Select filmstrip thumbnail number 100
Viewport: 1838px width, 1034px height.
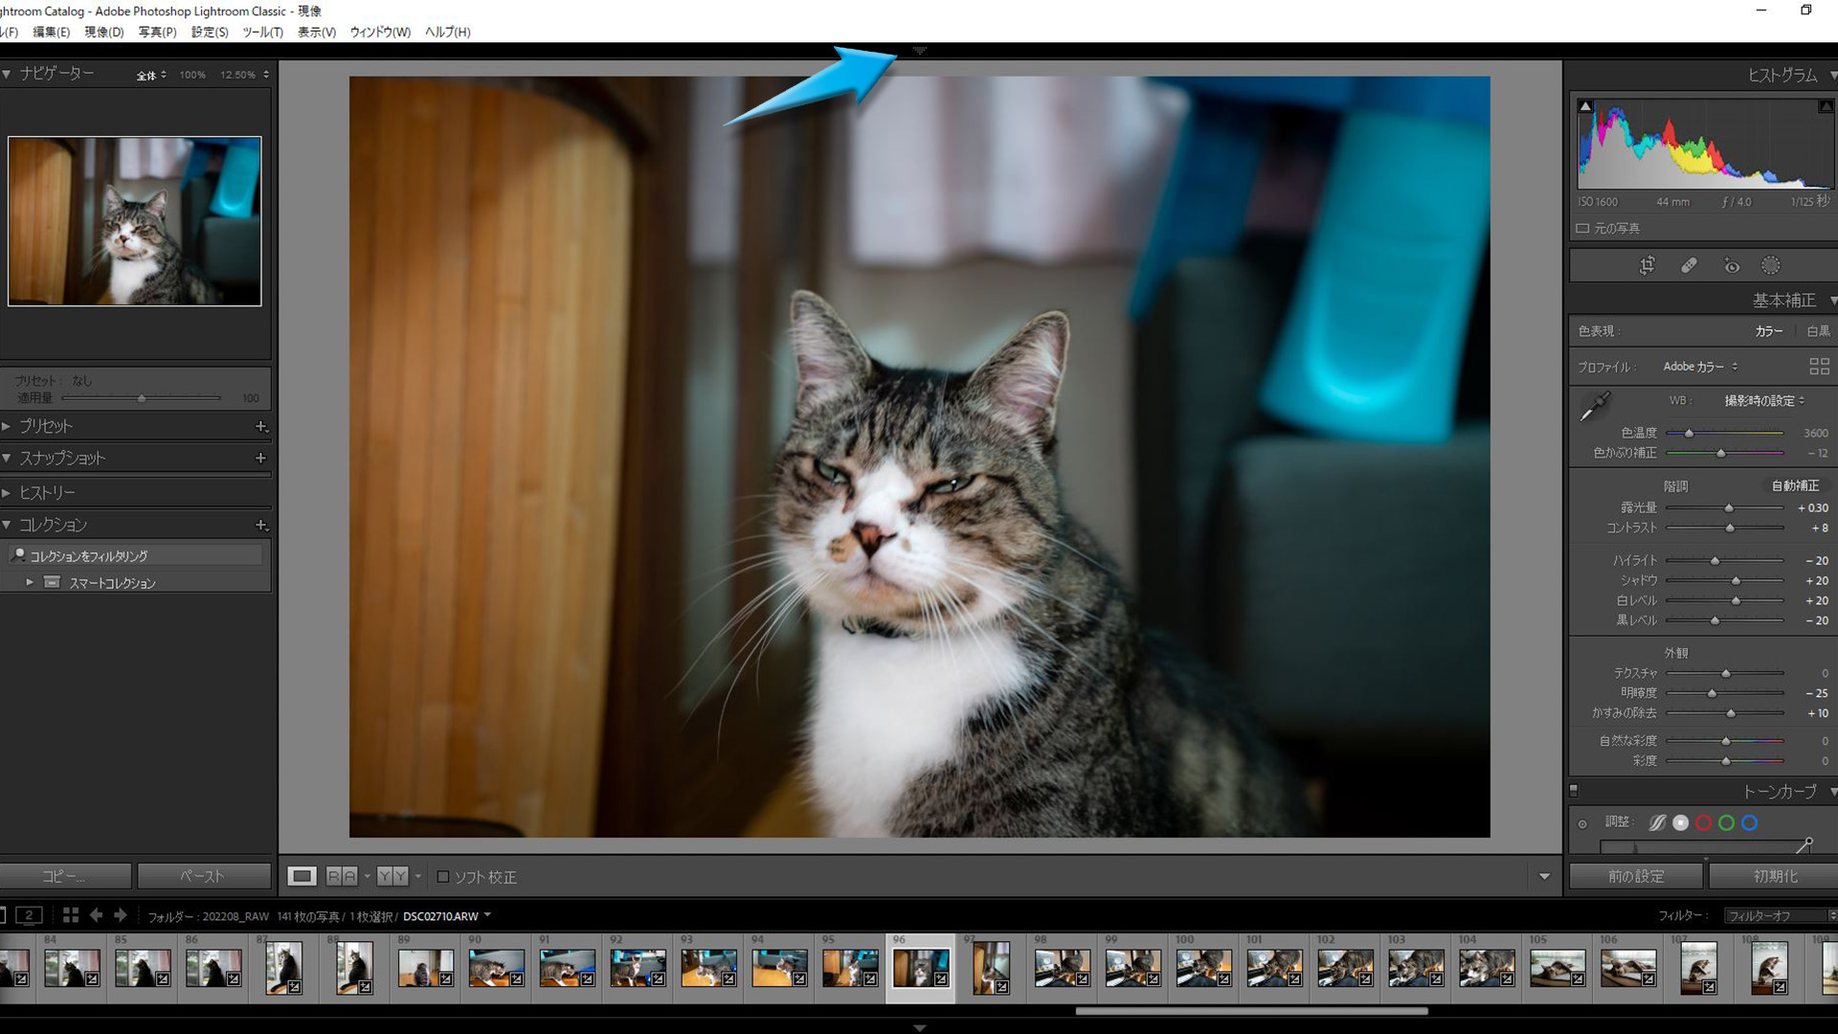click(x=1203, y=968)
